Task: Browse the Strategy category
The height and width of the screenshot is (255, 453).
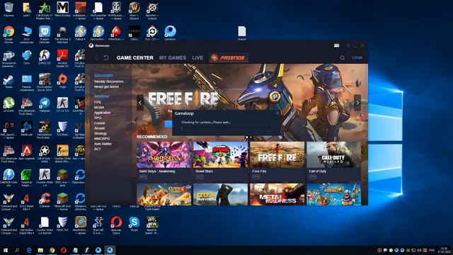Action: [x=101, y=133]
